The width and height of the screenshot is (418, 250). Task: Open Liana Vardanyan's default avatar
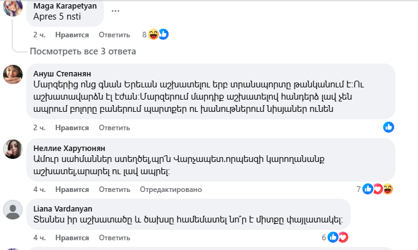13,210
